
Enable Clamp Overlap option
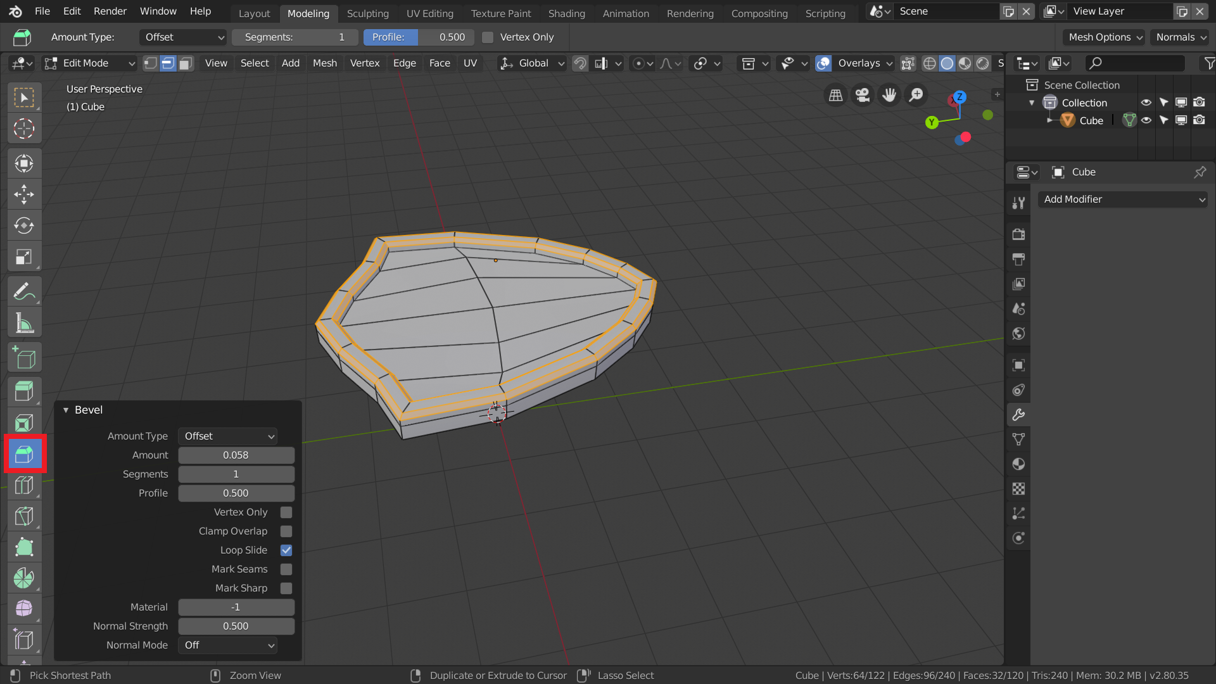click(286, 531)
